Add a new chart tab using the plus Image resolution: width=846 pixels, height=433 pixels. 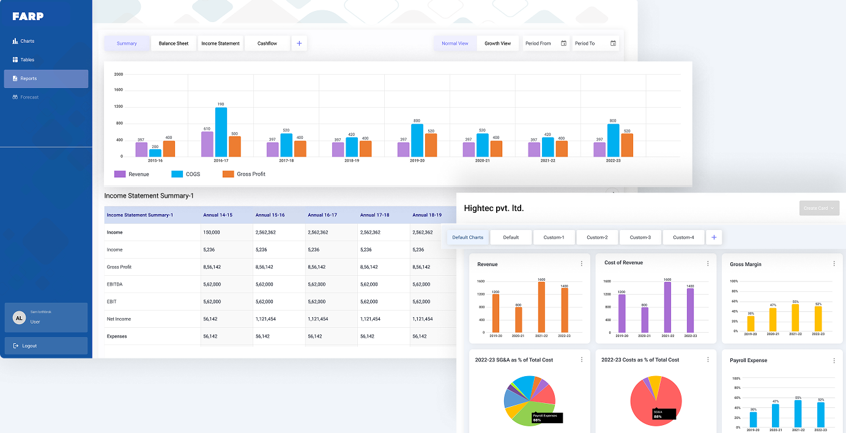[714, 237]
